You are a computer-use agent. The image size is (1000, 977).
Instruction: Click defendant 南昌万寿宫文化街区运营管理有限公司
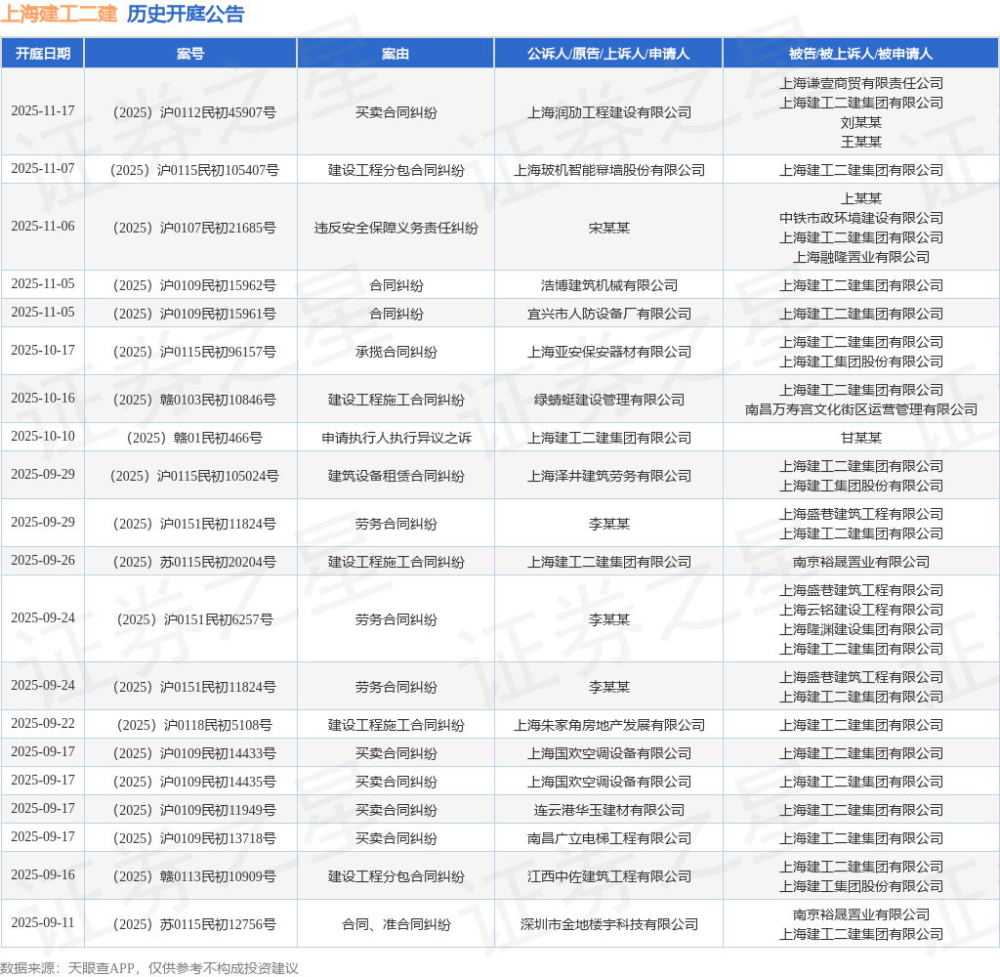[861, 409]
